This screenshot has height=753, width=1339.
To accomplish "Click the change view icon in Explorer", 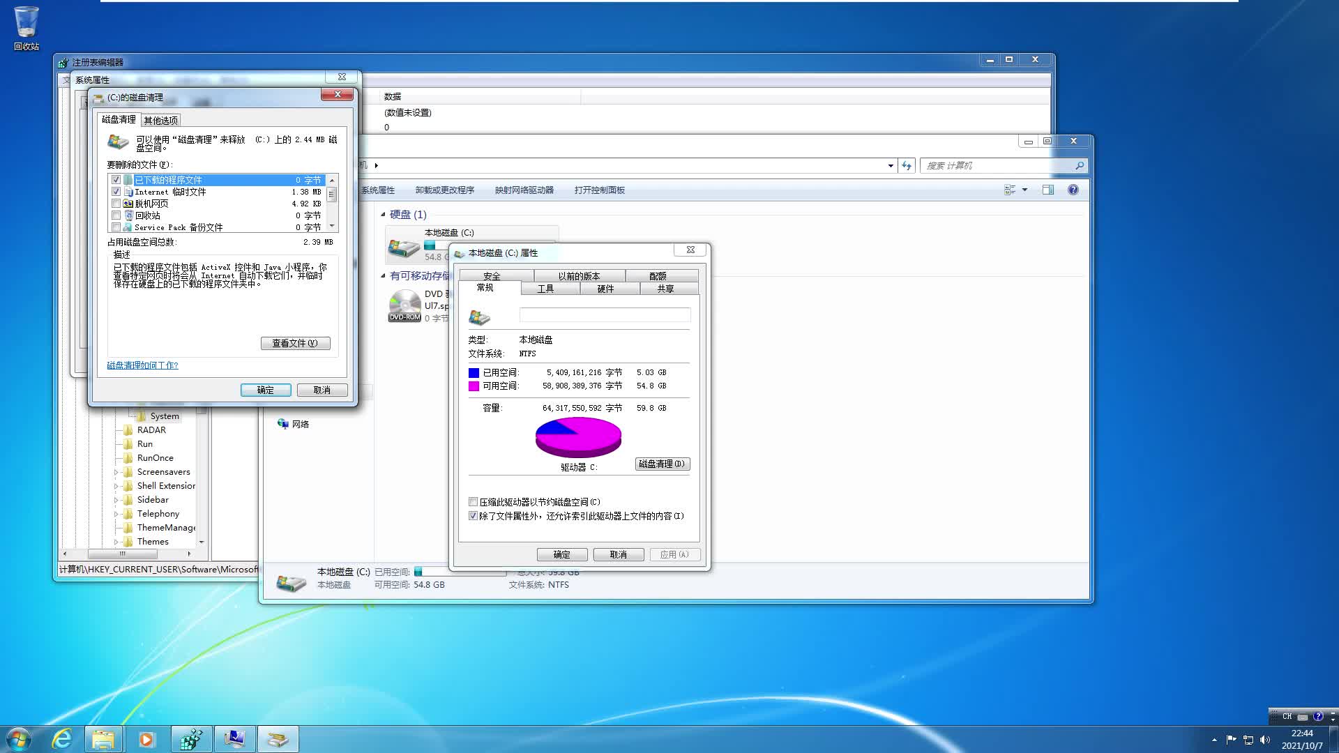I will [1010, 190].
